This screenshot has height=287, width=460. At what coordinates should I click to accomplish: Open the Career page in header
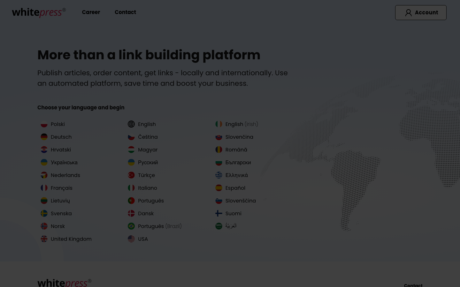pyautogui.click(x=91, y=12)
